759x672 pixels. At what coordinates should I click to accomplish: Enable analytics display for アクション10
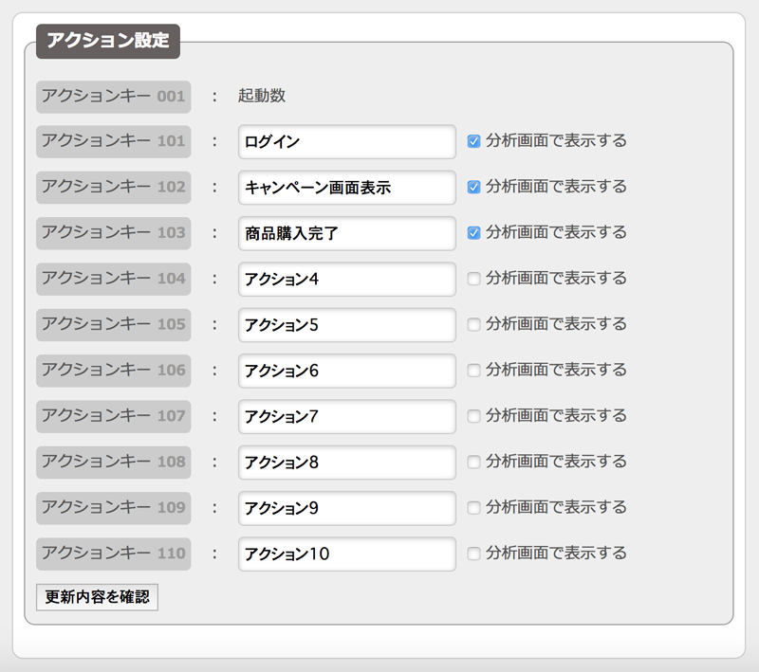[473, 554]
